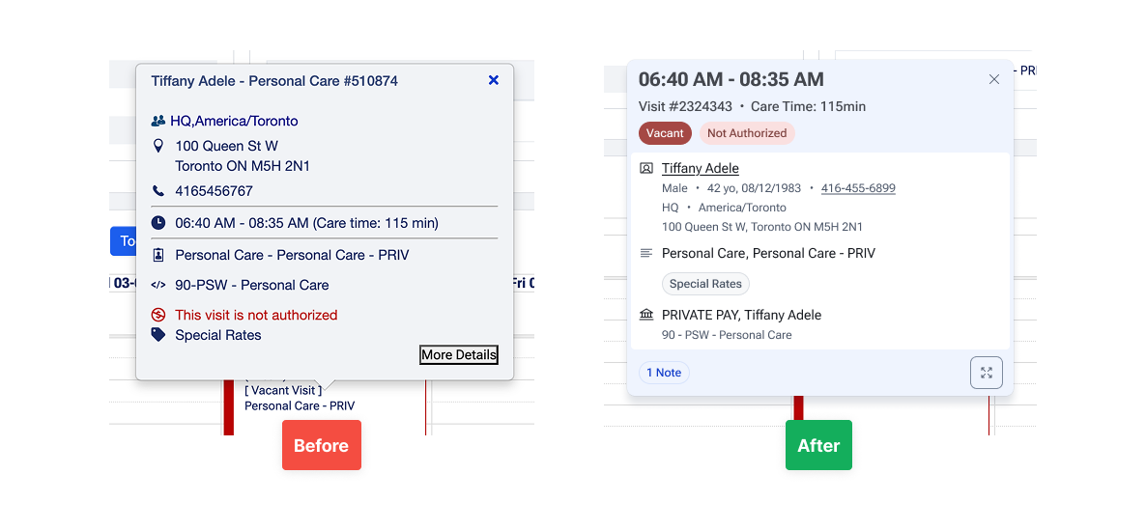The image size is (1146, 530).
Task: Click the More Details button
Action: coord(459,354)
